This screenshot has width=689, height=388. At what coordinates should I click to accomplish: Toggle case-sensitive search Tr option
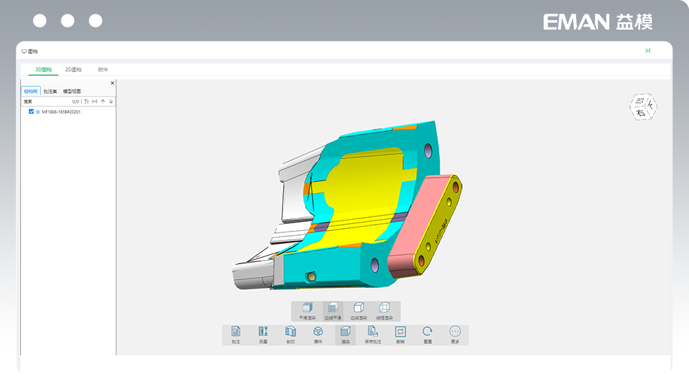tap(86, 101)
